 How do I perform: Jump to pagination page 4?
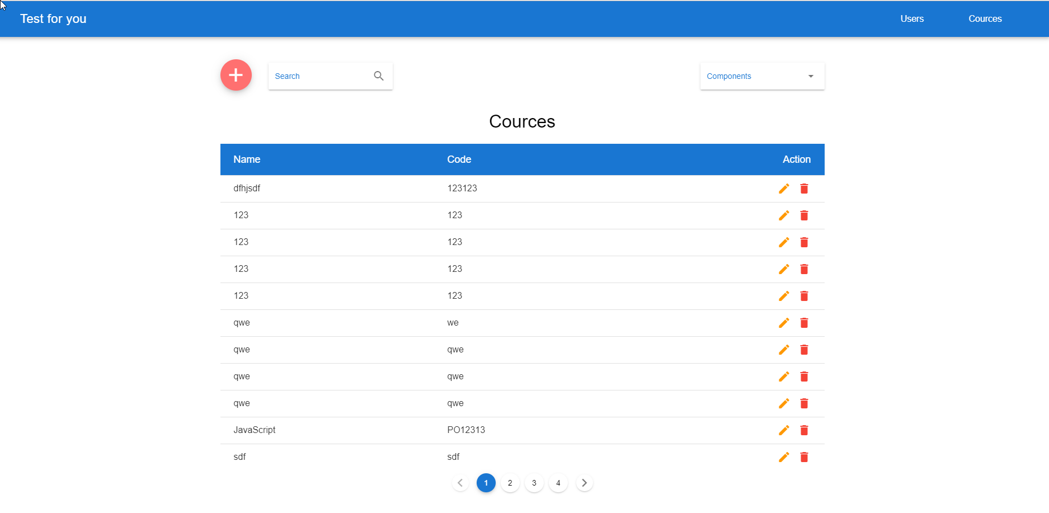coord(558,483)
